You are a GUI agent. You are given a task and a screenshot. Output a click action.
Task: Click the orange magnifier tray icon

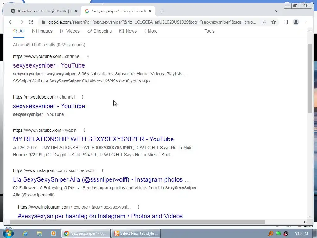click(x=271, y=234)
